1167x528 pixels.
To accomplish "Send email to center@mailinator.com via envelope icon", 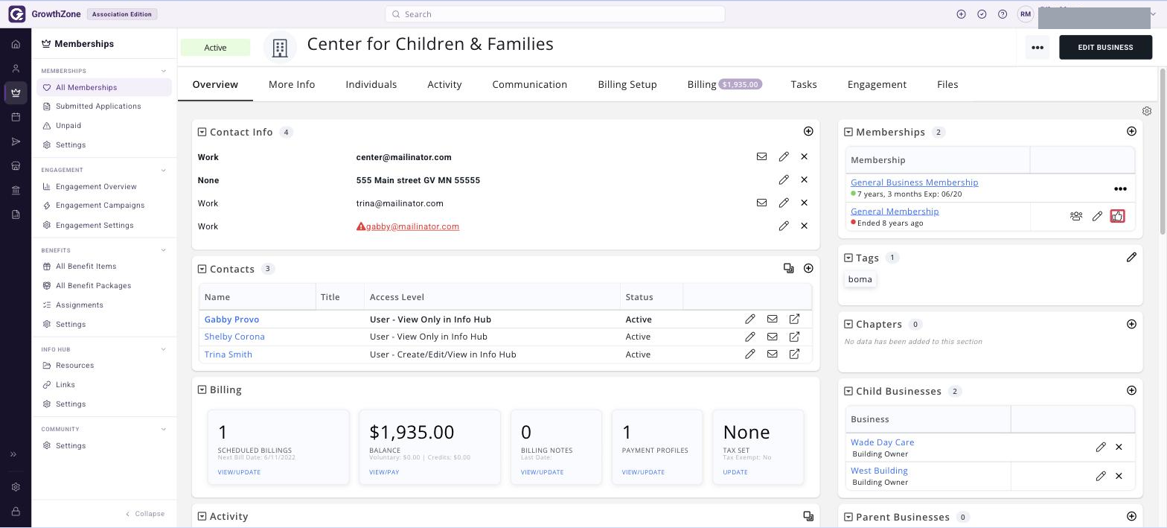I will (761, 157).
